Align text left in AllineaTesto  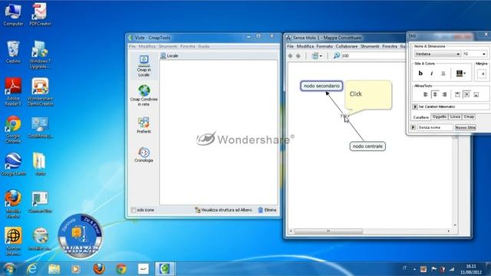425,94
